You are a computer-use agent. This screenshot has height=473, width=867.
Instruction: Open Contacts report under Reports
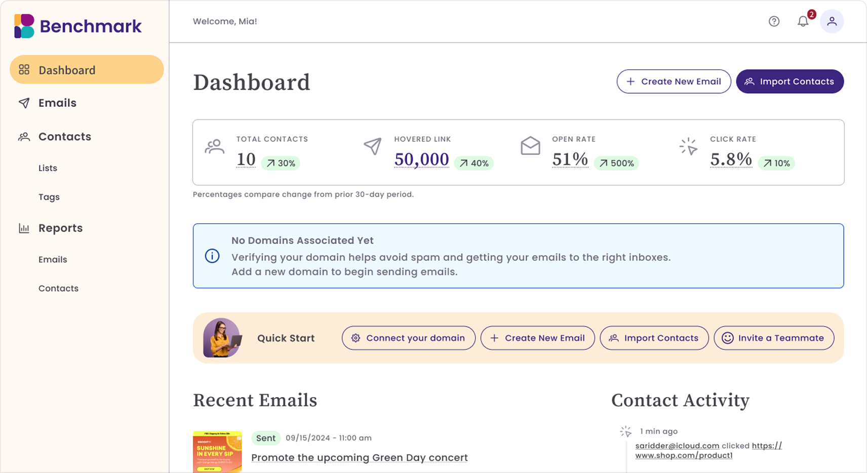tap(58, 288)
